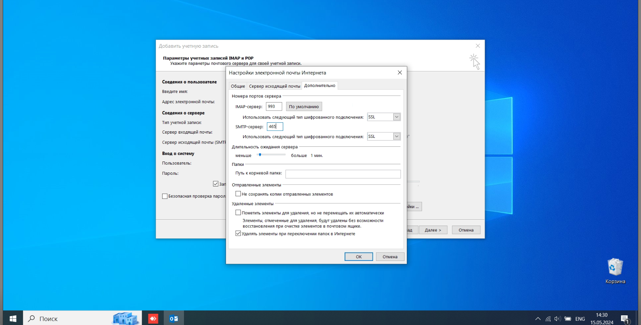Click the server timeout slider handle
Viewport: 641px width, 325px height.
point(260,155)
